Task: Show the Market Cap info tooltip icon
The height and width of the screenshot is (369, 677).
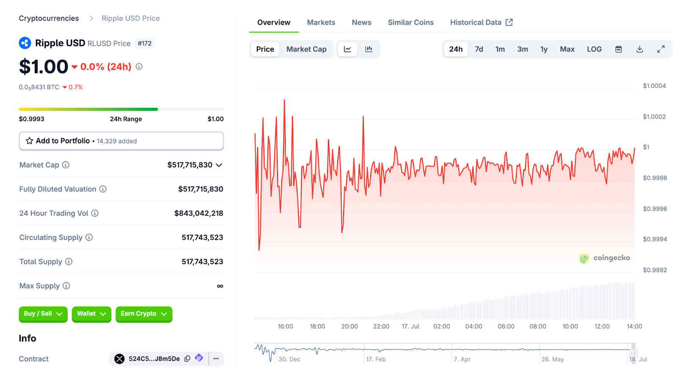Action: point(66,165)
